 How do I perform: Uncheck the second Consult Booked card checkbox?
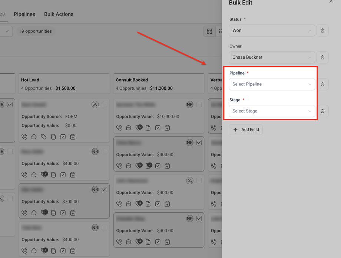tap(199, 143)
